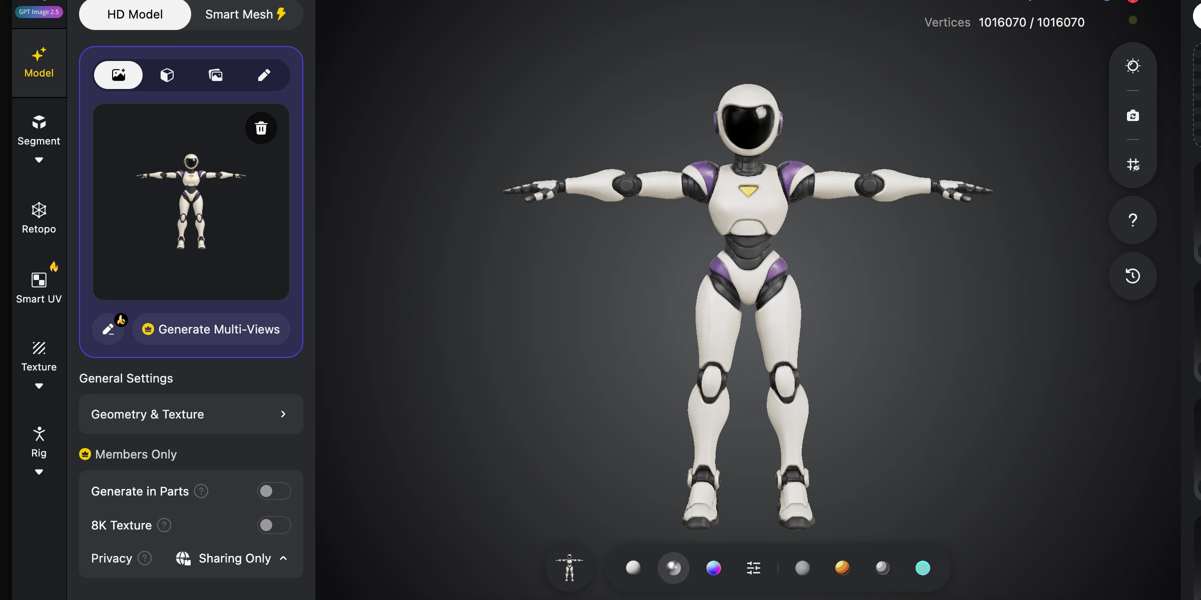The image size is (1201, 600).
Task: Open lighting settings sun icon
Action: pos(1133,66)
